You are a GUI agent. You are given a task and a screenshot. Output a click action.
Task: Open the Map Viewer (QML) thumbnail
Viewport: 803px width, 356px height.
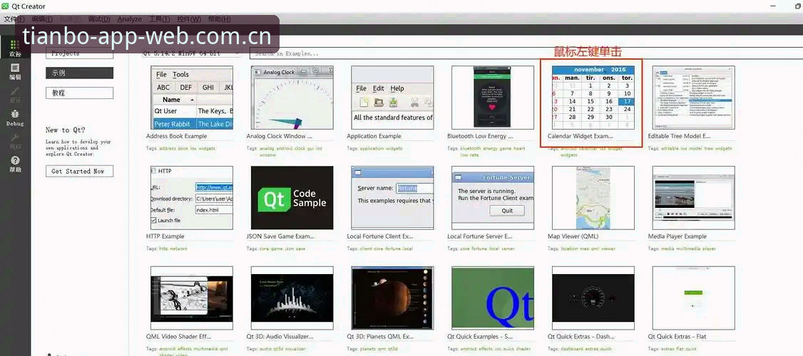(593, 197)
